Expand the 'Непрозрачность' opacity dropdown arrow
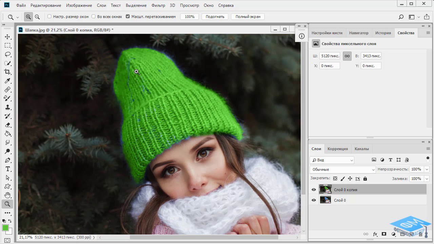This screenshot has height=244, width=434. [x=427, y=169]
